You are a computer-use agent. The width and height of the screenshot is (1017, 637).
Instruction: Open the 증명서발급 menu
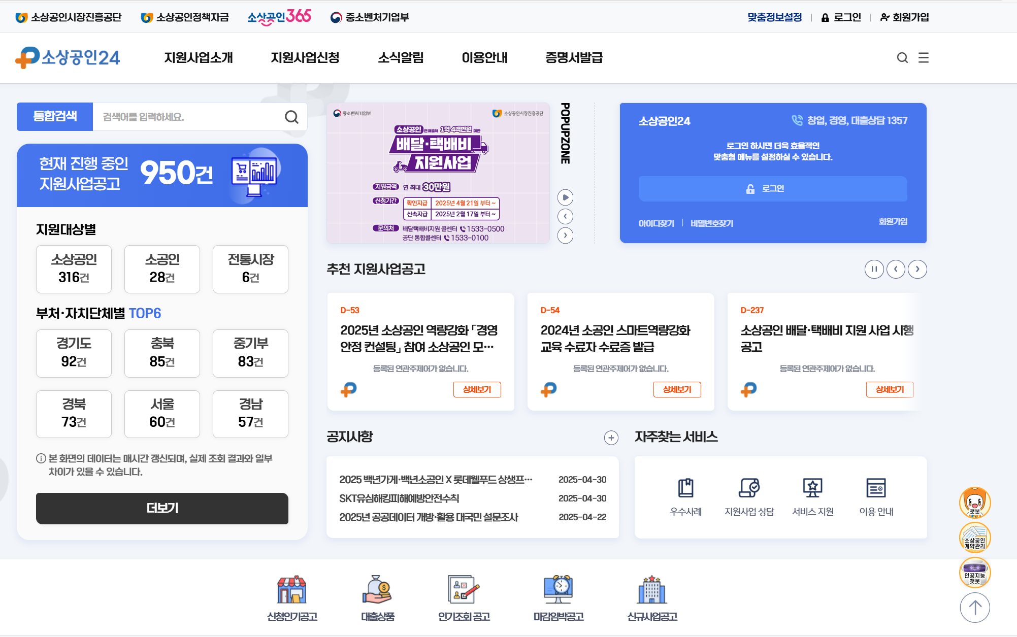pos(574,58)
